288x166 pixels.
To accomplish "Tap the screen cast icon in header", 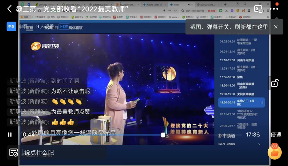I will 258,9.
